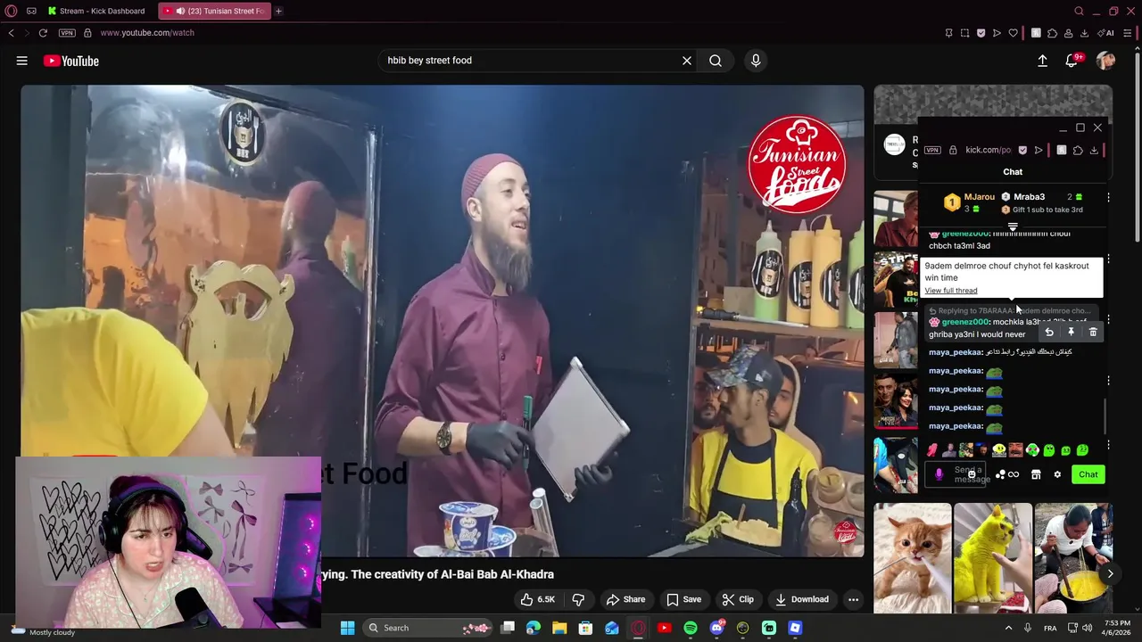This screenshot has height=642, width=1142.
Task: Open Aria AI from the toolbar
Action: point(1106,33)
